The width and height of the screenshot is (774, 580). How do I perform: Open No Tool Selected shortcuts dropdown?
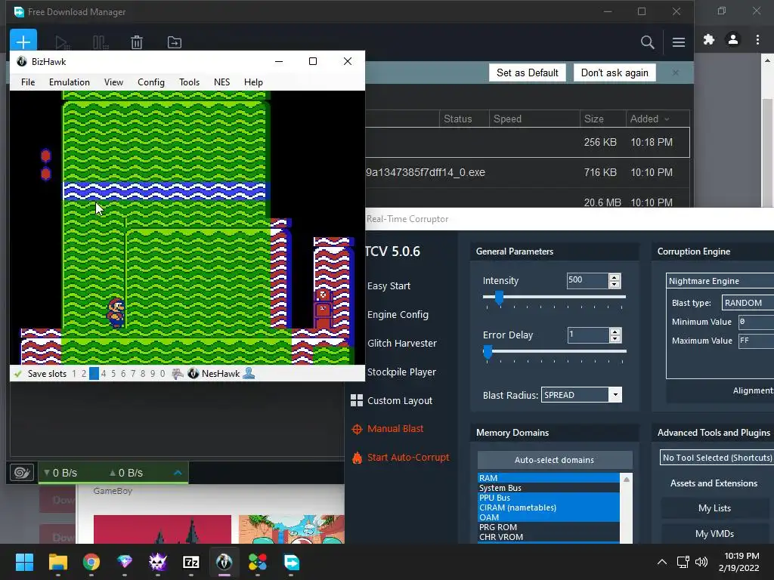click(x=717, y=458)
